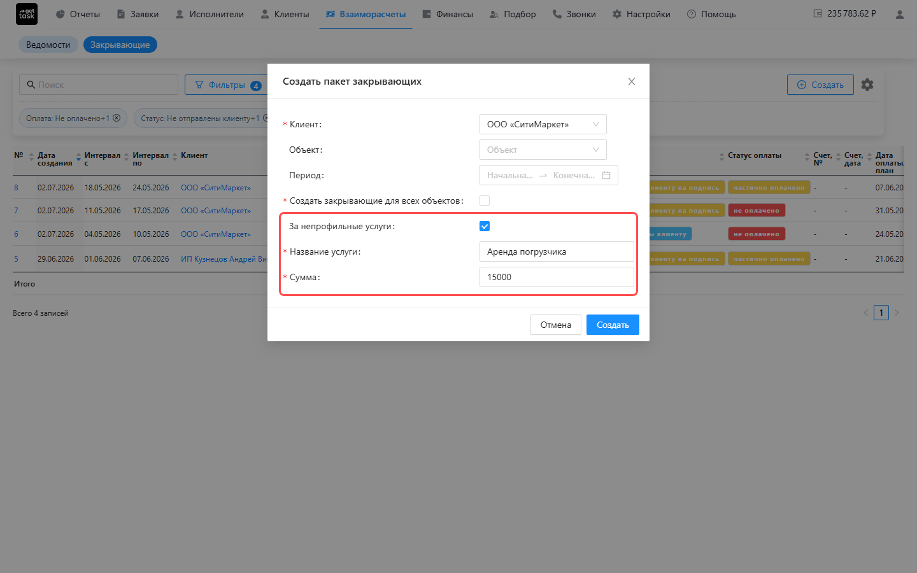This screenshot has width=917, height=573.
Task: Click the search magnifier icon
Action: coord(31,85)
